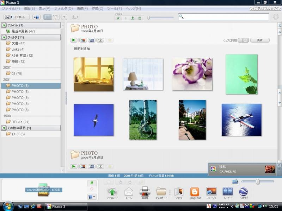The image size is (282, 211).
Task: Collapse the アルバム (Albums) section
Action: (x=4, y=25)
